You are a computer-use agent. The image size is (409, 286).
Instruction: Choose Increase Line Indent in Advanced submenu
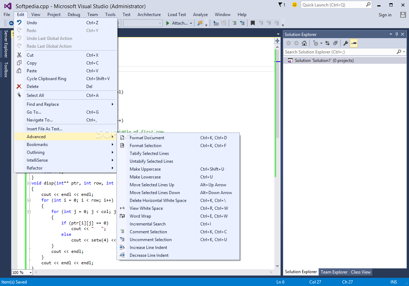(178, 248)
